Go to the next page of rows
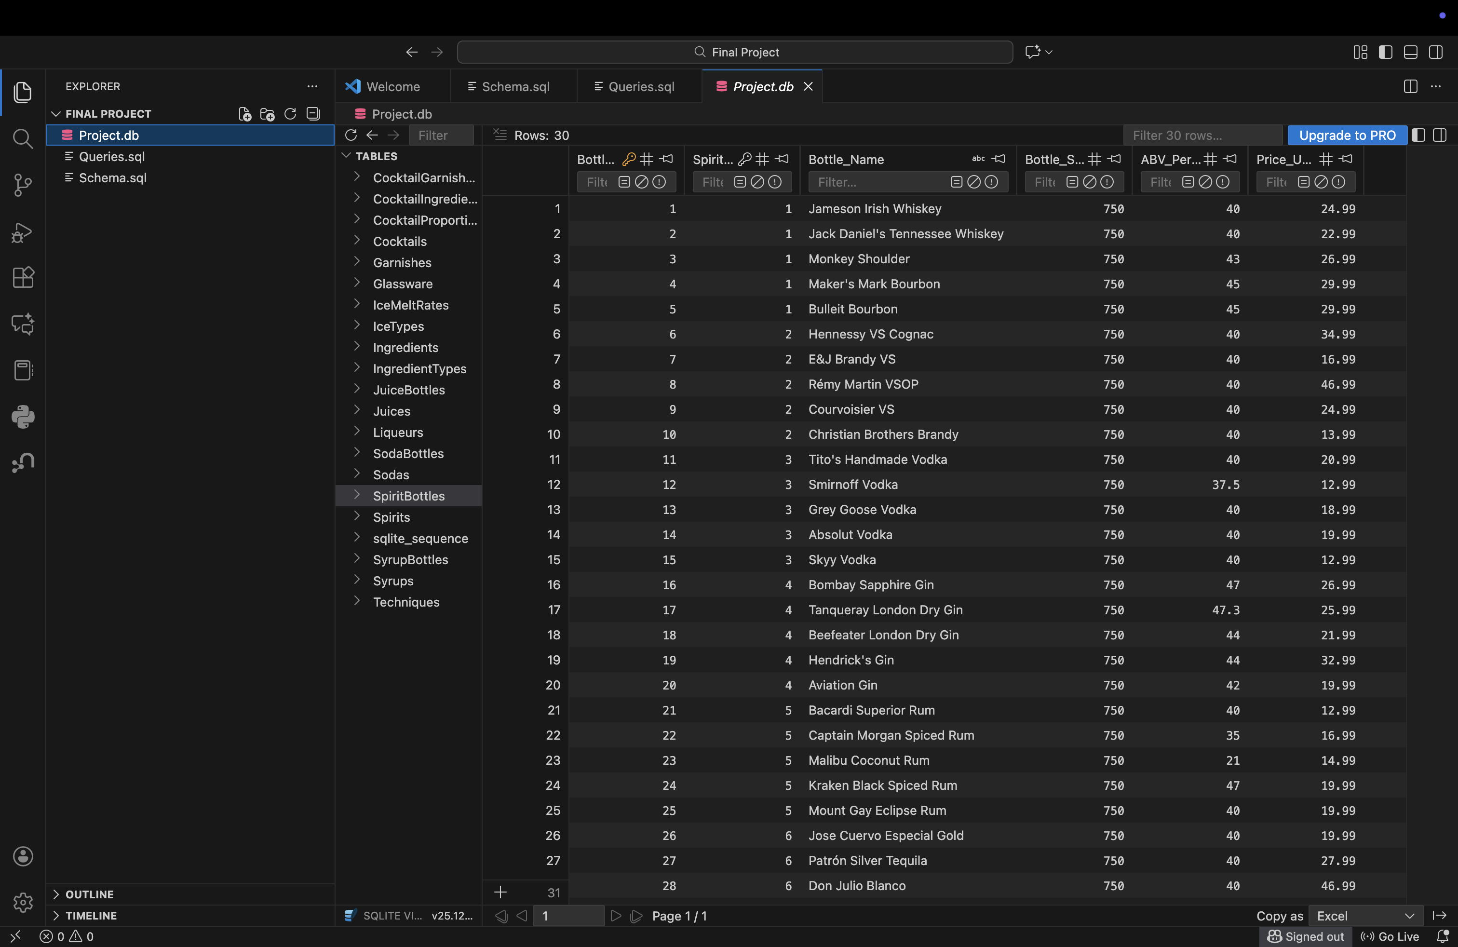This screenshot has height=947, width=1458. [616, 916]
